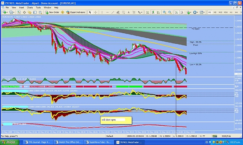Toggle chart Auto Scroll
Image resolution: width=243 pixels, height=145 pixels.
tap(177, 12)
